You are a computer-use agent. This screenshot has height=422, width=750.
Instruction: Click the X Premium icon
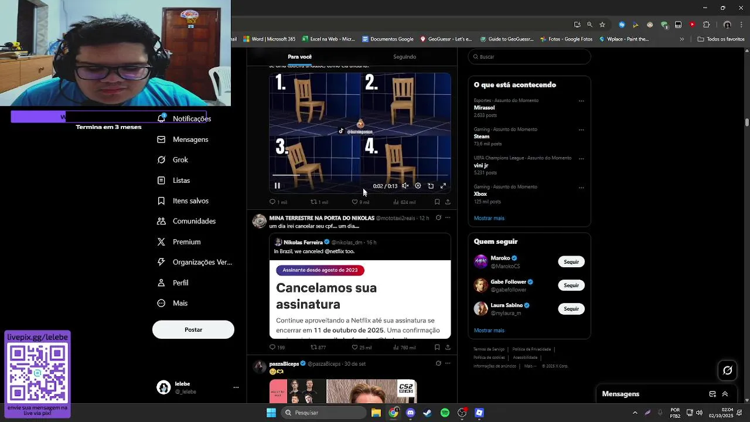[x=161, y=241]
